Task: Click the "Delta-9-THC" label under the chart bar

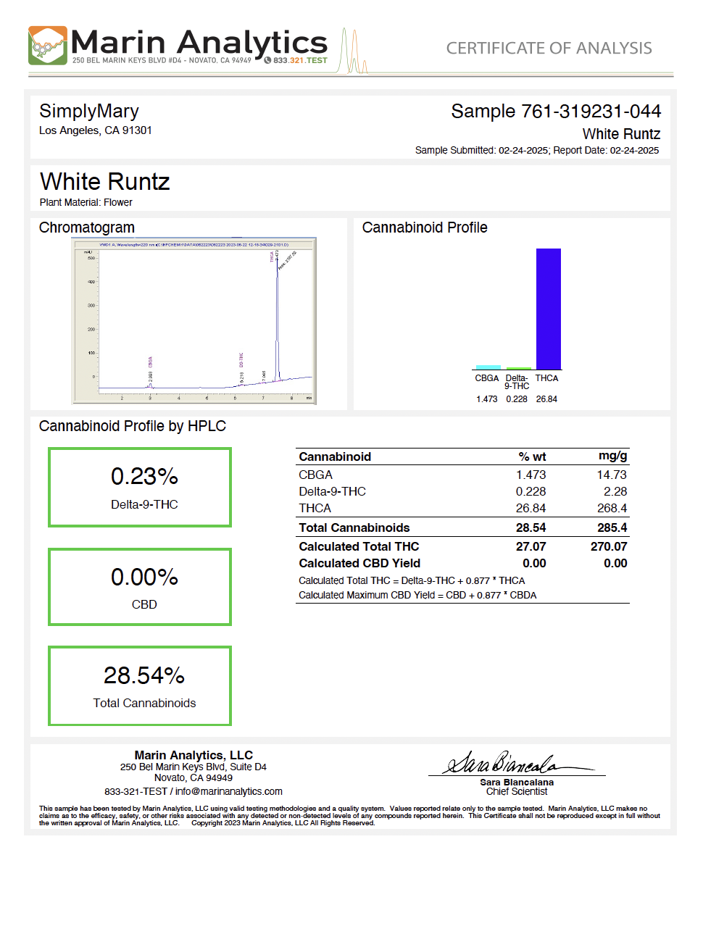Action: 517,382
